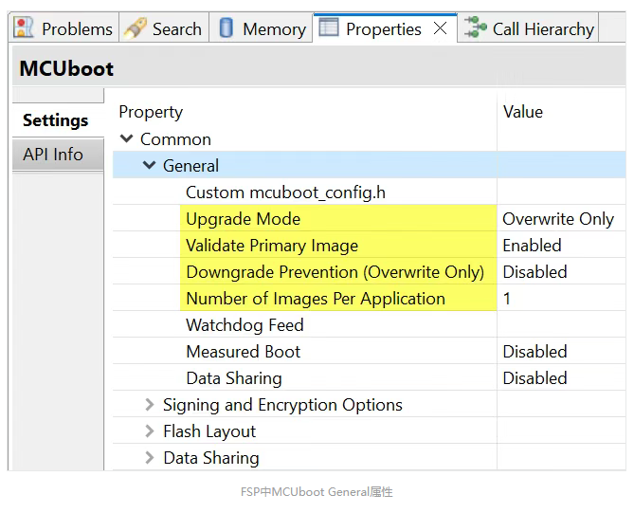634x513 pixels.
Task: Click empty Watchdog Feed value field
Action: point(561,325)
